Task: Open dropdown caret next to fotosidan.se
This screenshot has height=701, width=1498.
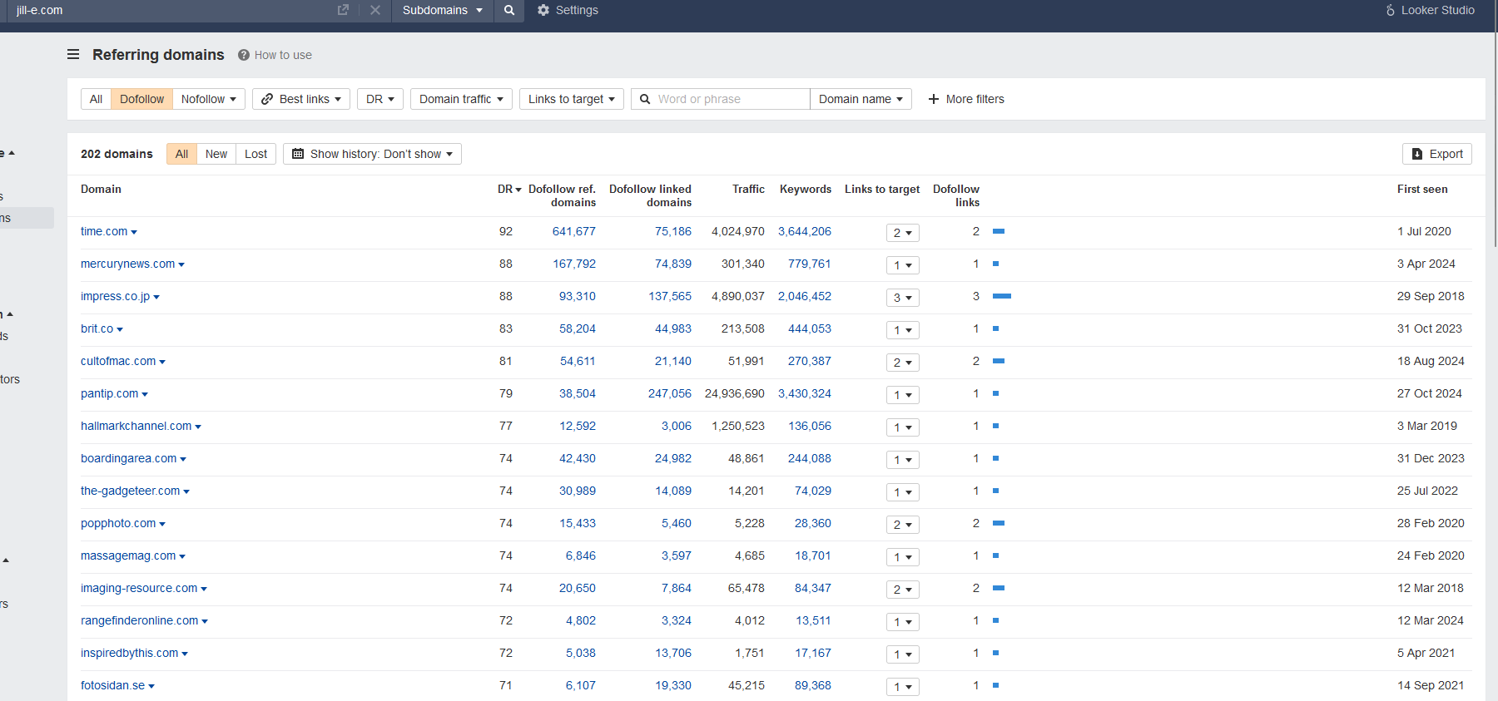Action: tap(151, 686)
